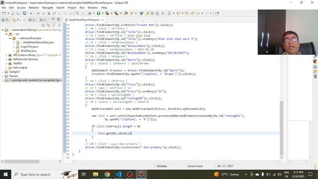318x179 pixels.
Task: Collapse the seleniumExample package node
Action: [x=10, y=38]
